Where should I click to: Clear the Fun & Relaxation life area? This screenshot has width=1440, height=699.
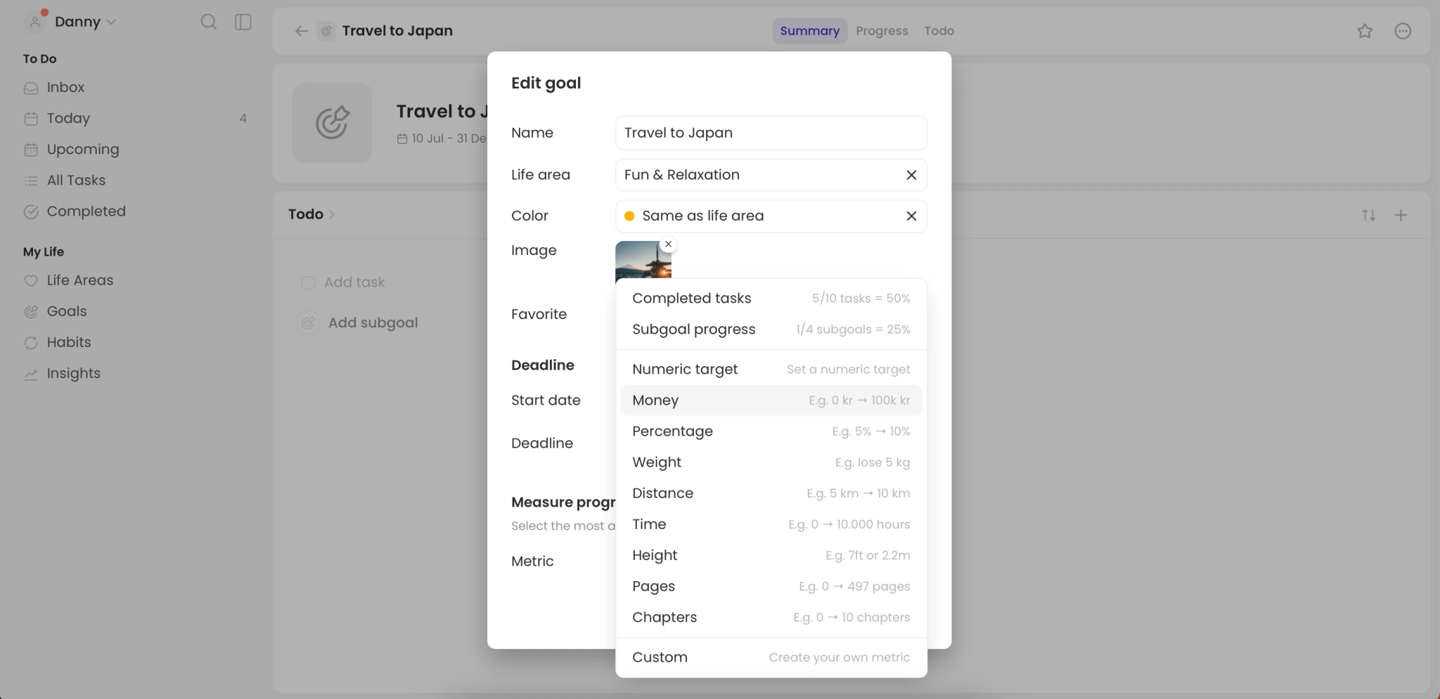tap(911, 175)
